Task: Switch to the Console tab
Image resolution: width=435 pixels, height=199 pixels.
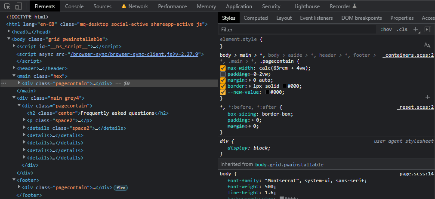Action: (x=74, y=6)
